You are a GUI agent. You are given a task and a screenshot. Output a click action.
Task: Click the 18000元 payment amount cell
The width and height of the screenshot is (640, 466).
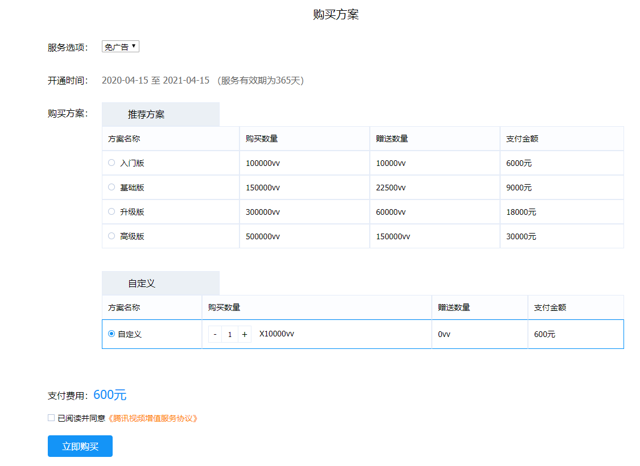point(521,212)
